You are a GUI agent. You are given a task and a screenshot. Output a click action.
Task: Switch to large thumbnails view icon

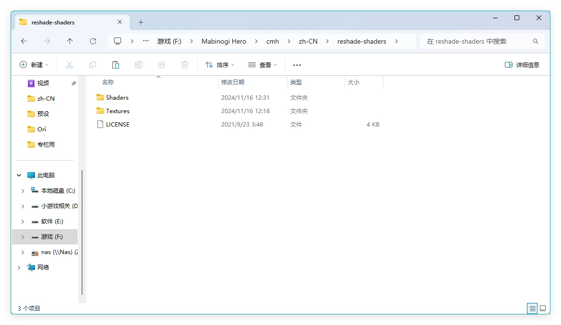coord(543,308)
